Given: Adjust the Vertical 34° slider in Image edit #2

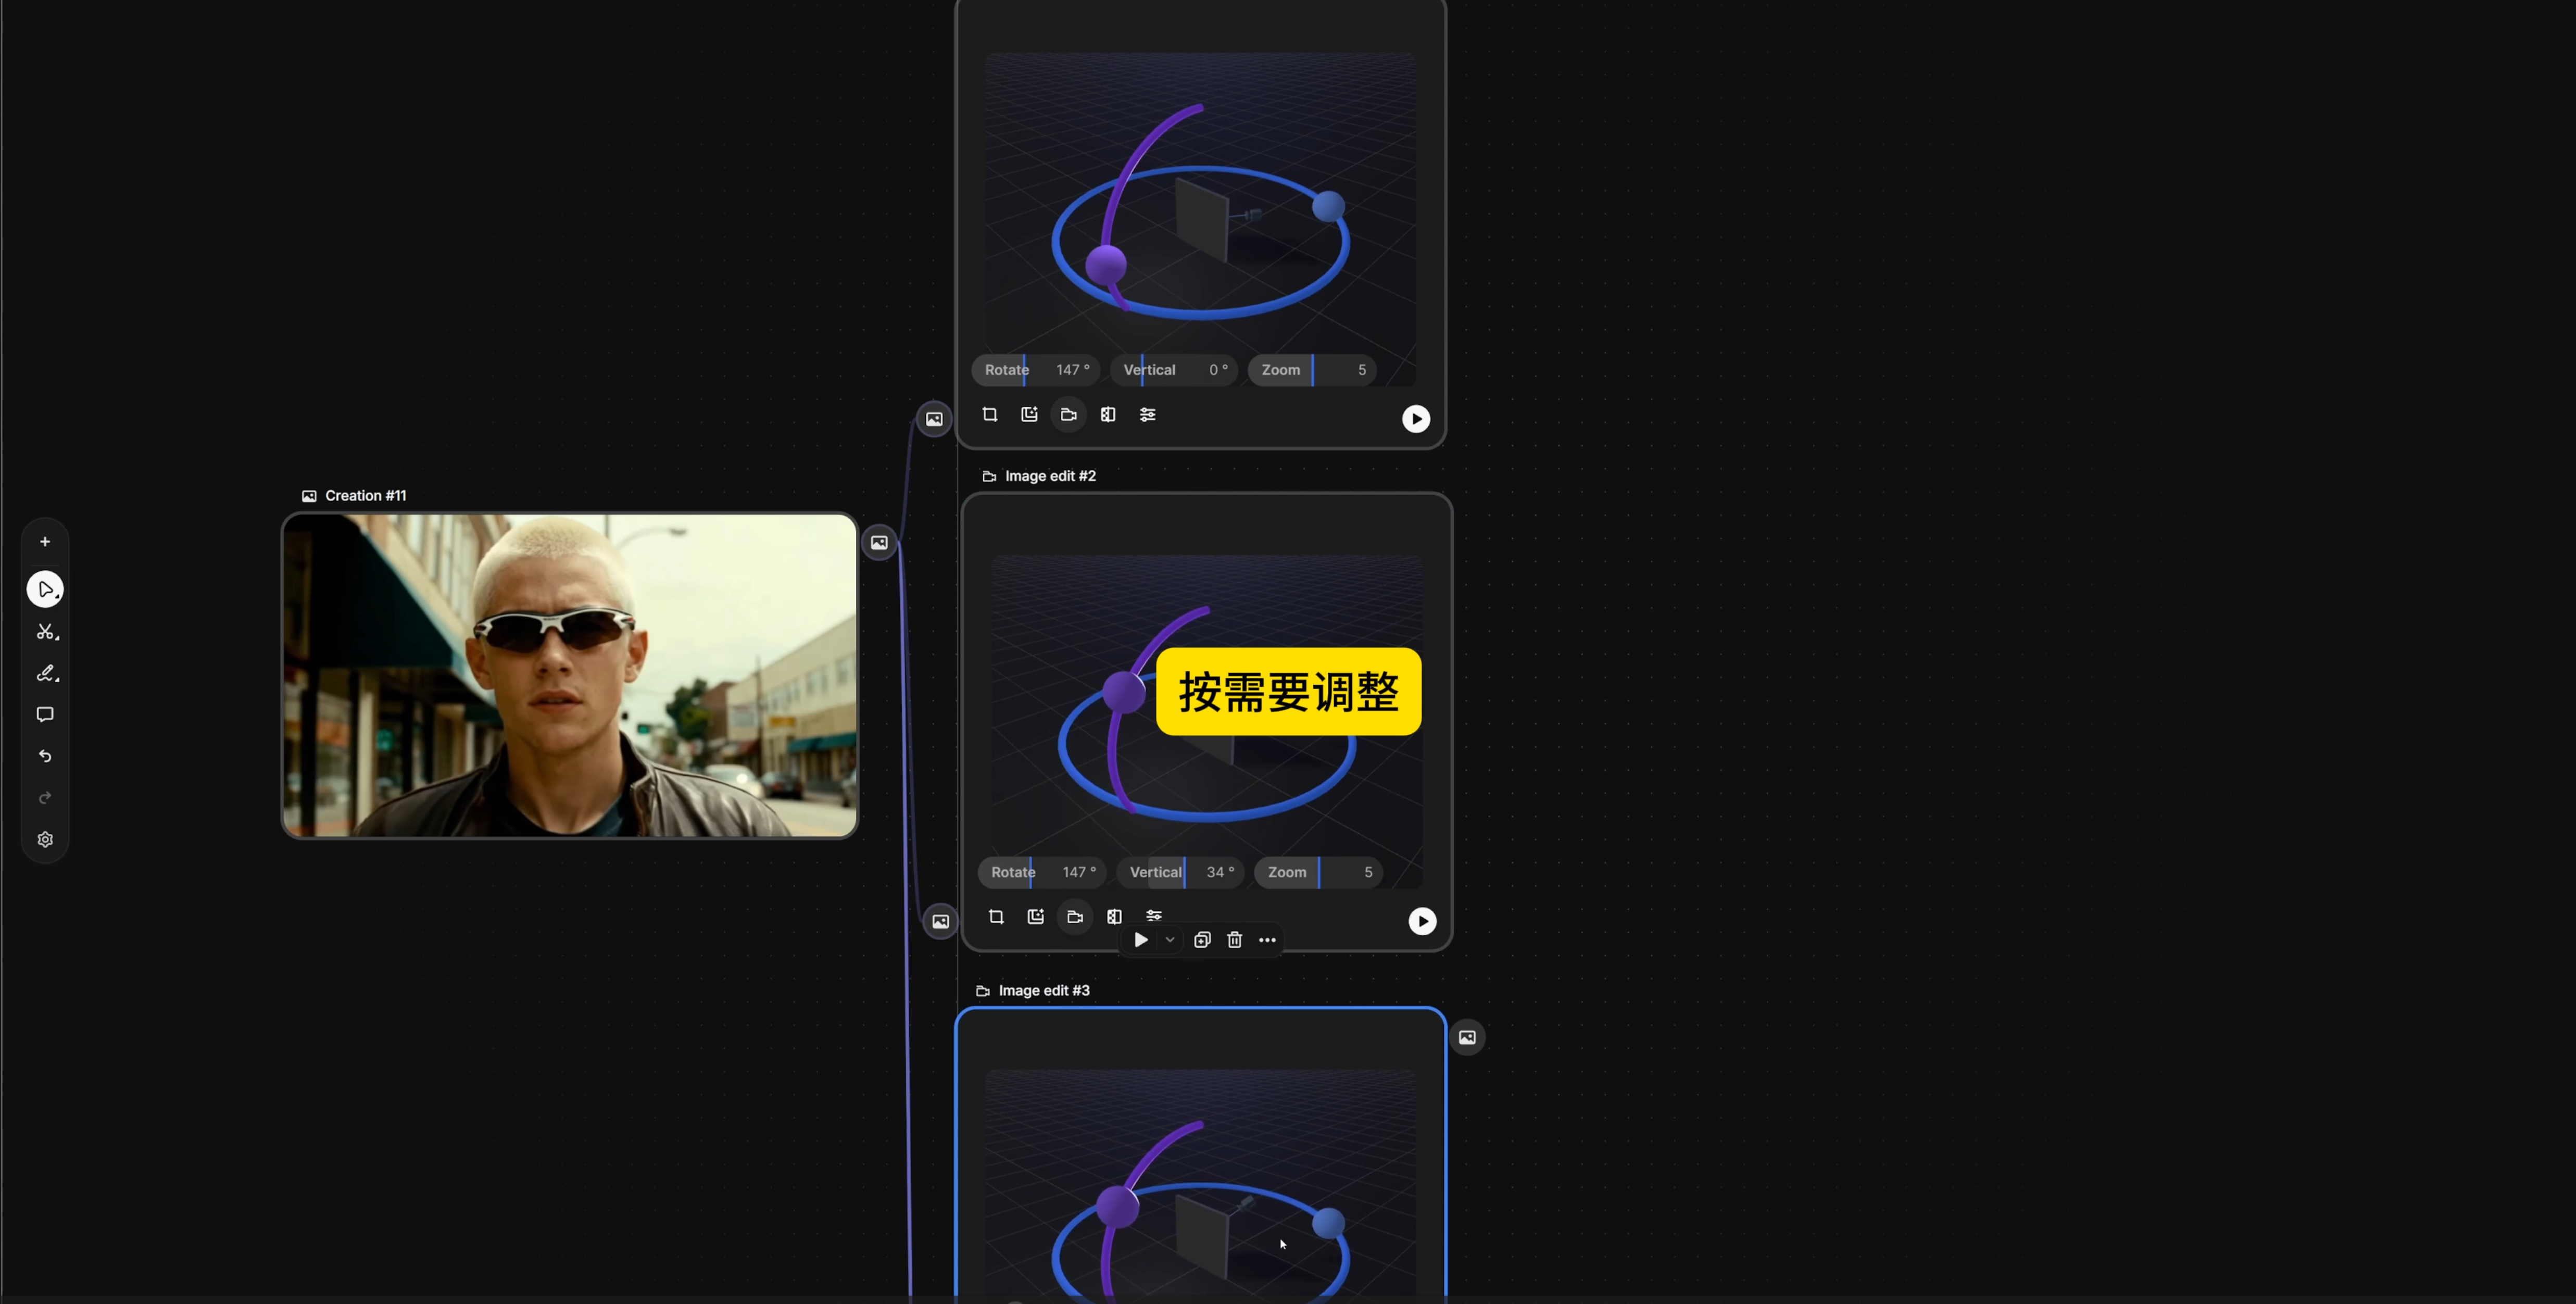Looking at the screenshot, I should 1180,873.
